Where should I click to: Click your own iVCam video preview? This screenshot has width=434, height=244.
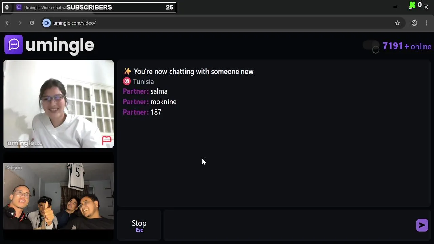pos(59,197)
